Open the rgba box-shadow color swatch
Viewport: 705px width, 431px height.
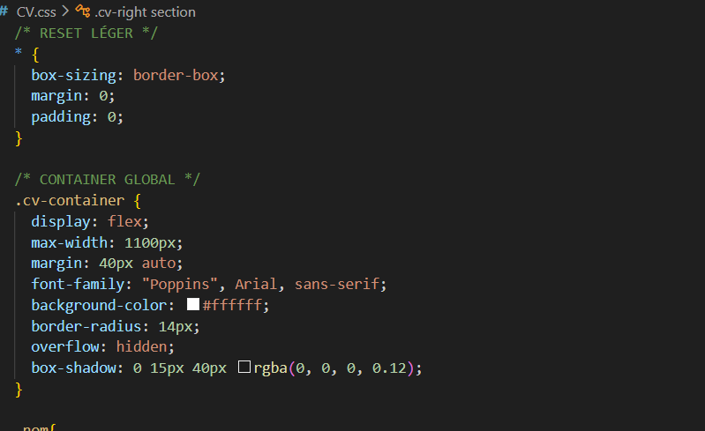(x=244, y=368)
